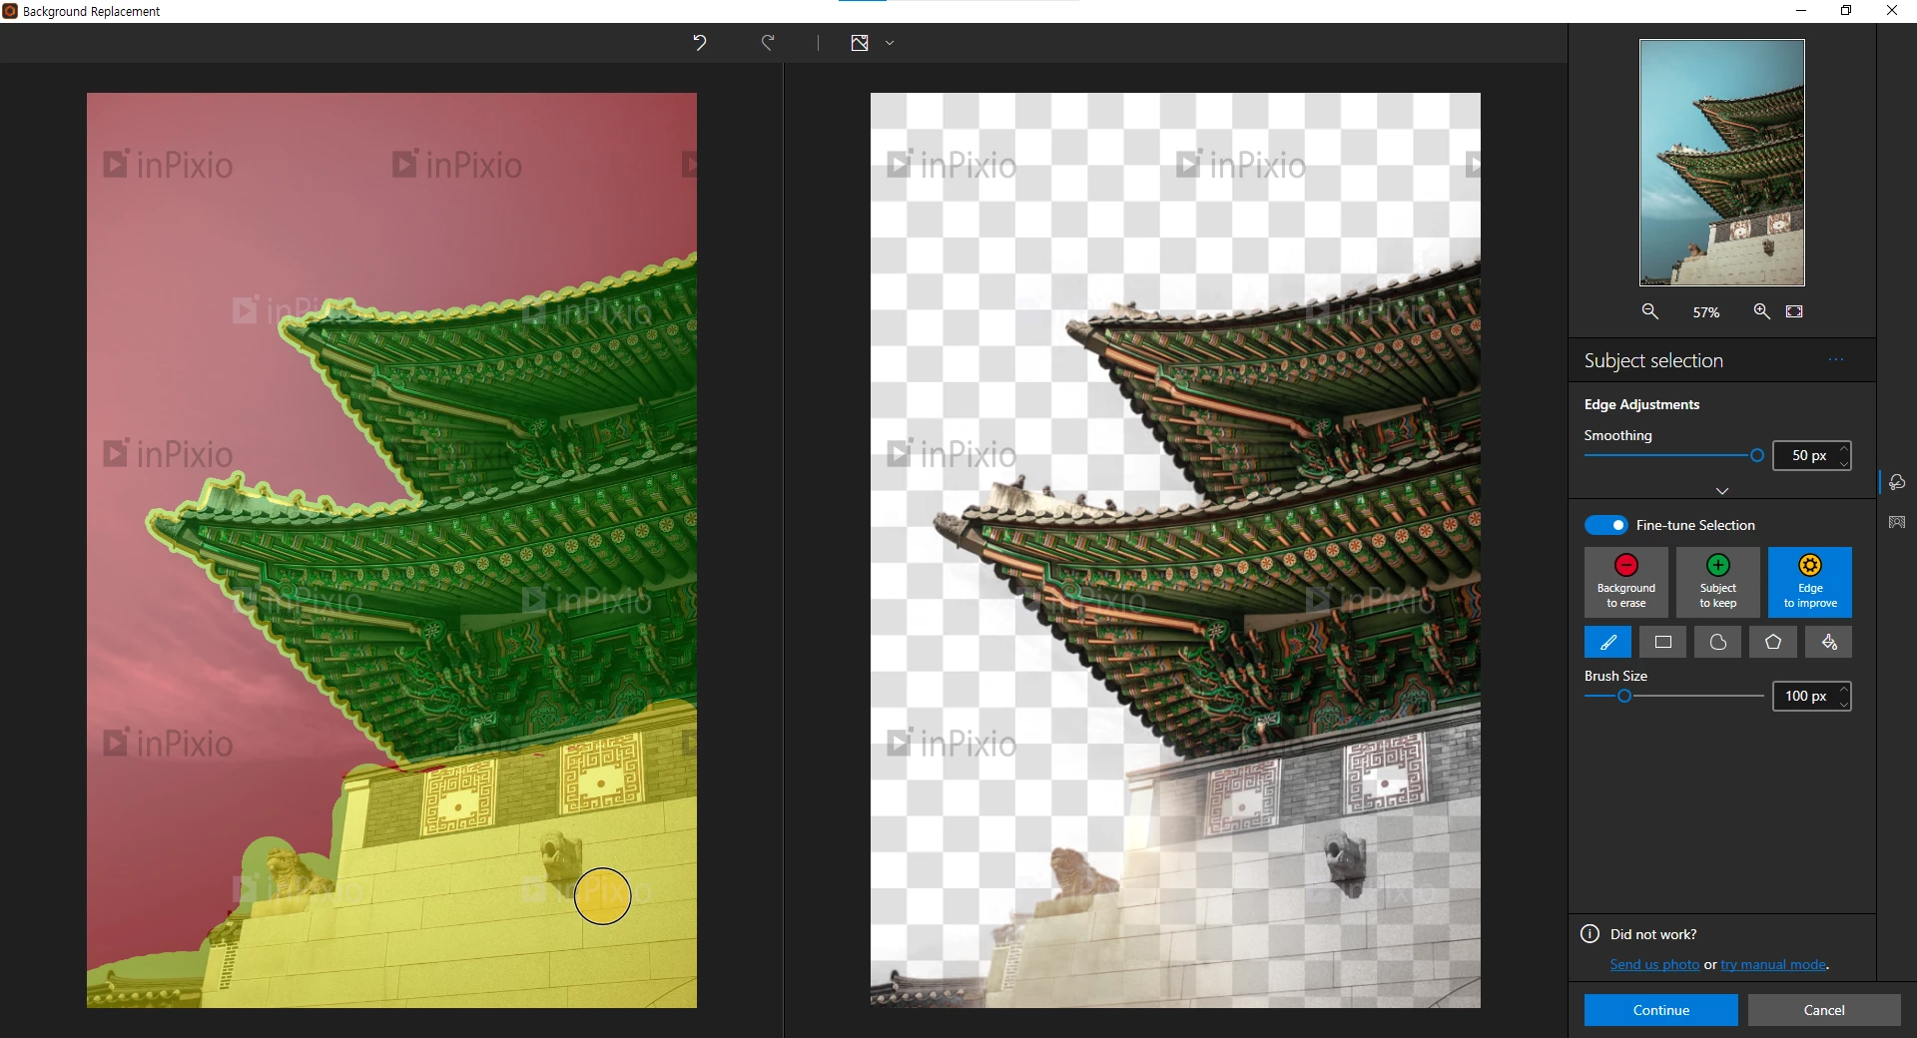This screenshot has width=1917, height=1038.
Task: Choose the brush drawing tool
Action: point(1607,642)
